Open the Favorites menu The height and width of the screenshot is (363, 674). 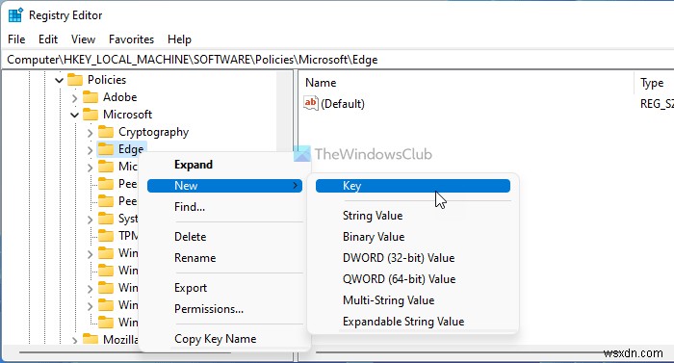tap(131, 39)
